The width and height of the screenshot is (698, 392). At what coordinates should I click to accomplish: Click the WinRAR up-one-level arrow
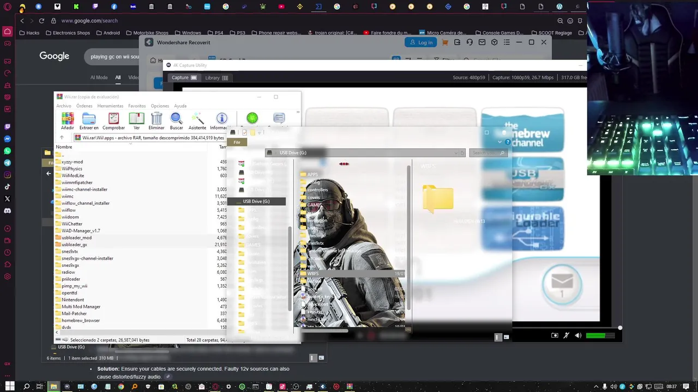(62, 138)
